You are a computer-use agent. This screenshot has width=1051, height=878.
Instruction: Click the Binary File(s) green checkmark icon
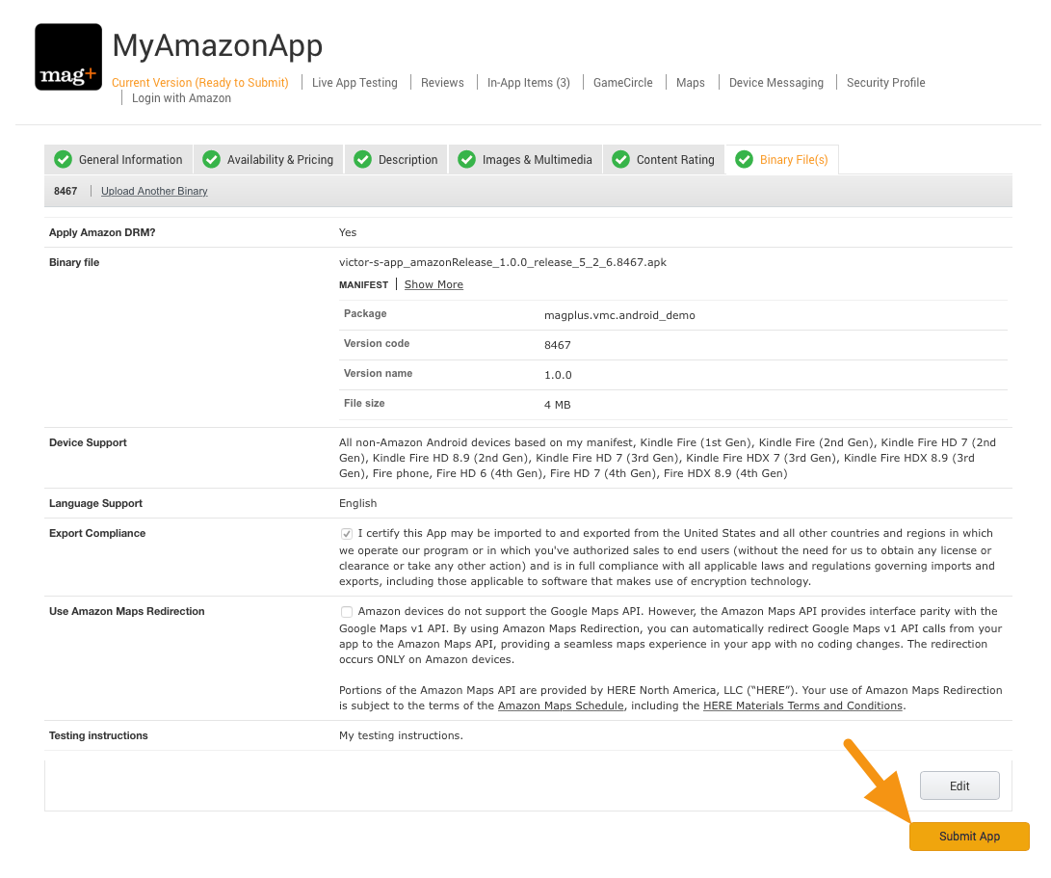[744, 160]
